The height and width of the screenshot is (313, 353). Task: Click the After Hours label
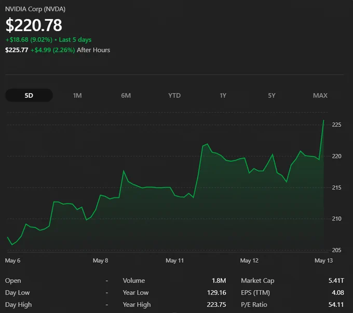[93, 50]
